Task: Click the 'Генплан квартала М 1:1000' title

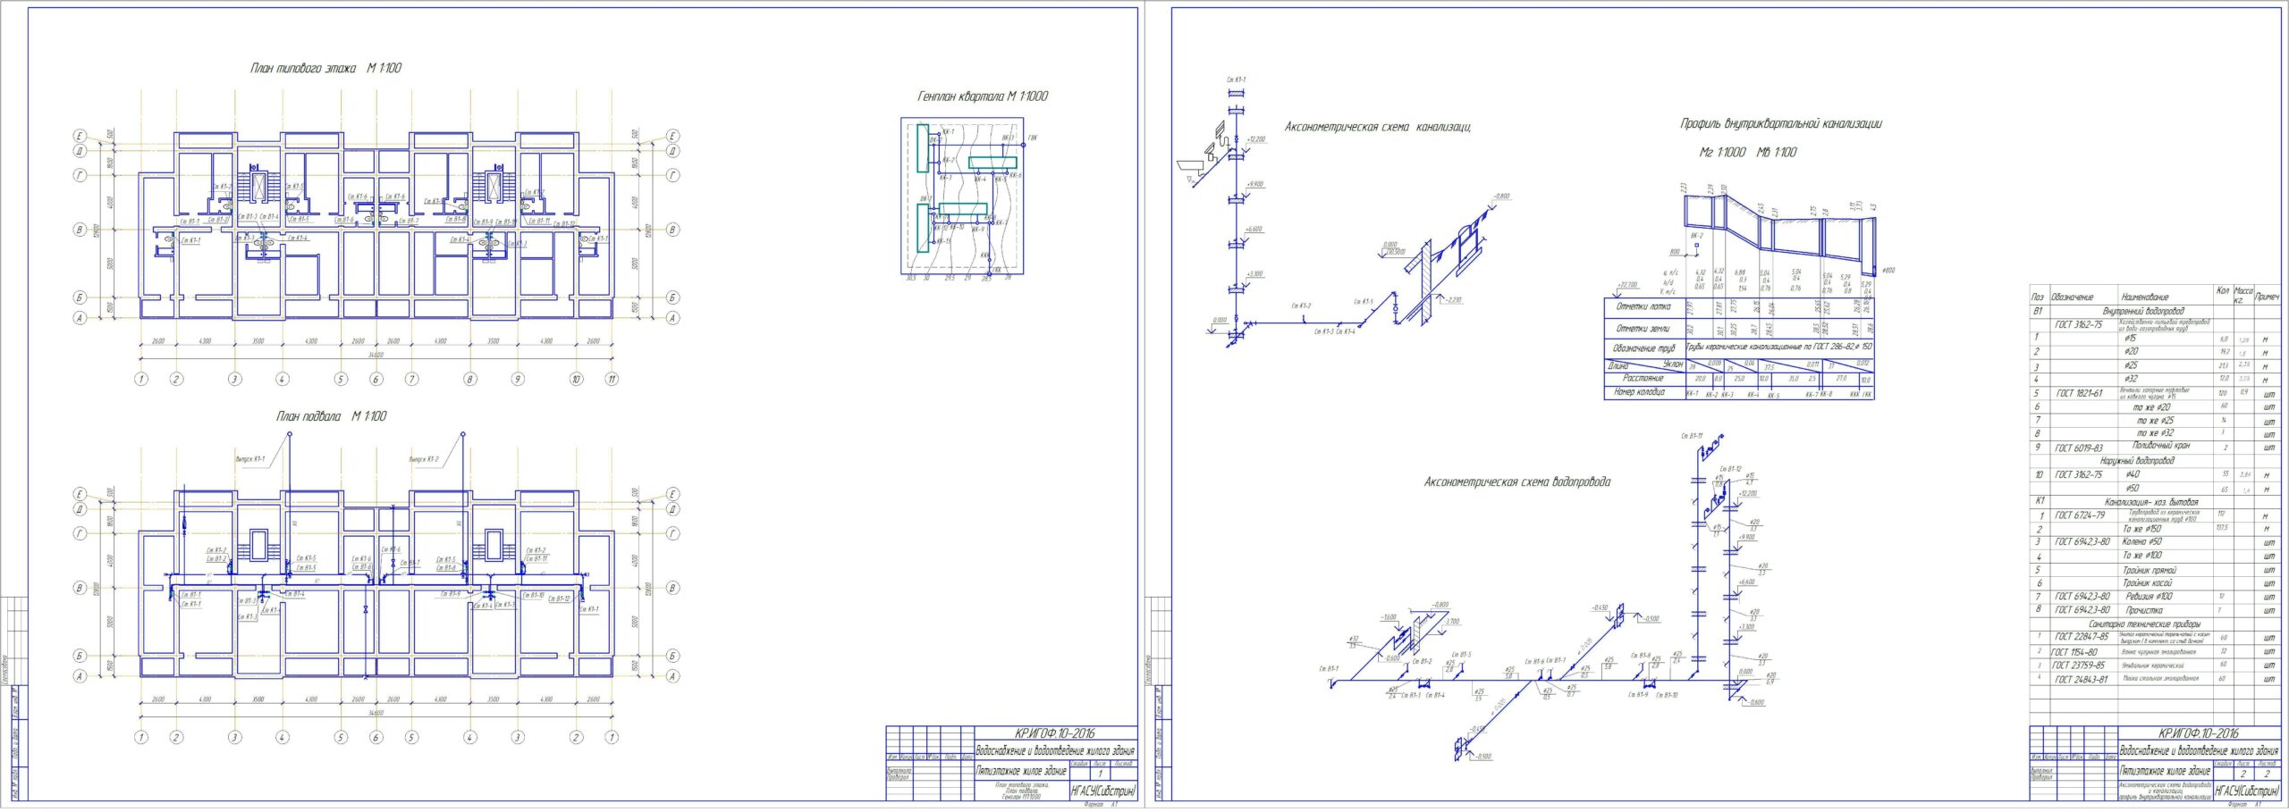Action: point(983,96)
